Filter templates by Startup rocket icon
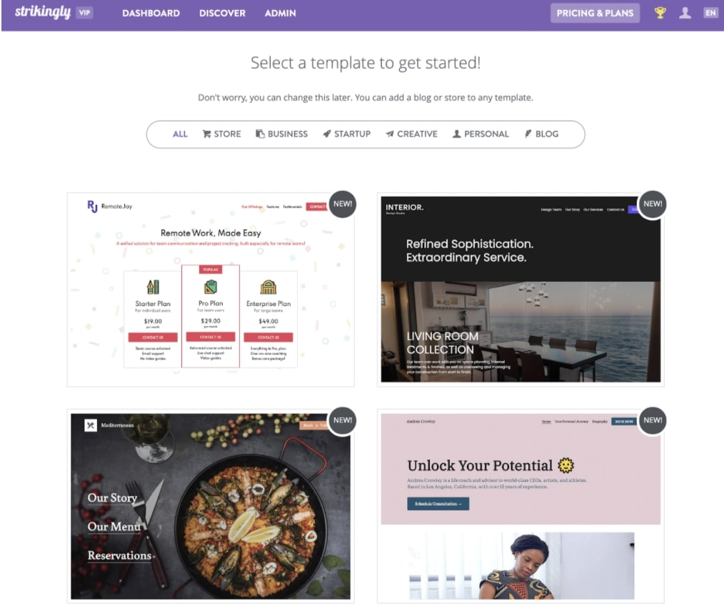This screenshot has width=724, height=609. (x=347, y=134)
